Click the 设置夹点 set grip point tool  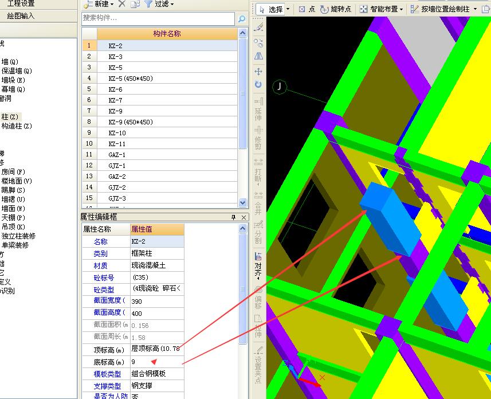coord(258,365)
